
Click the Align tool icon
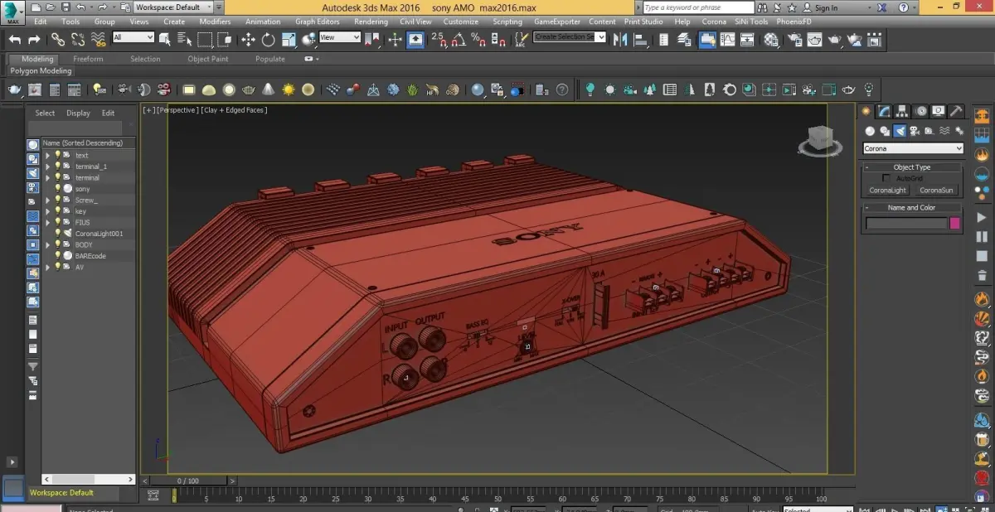pos(643,39)
